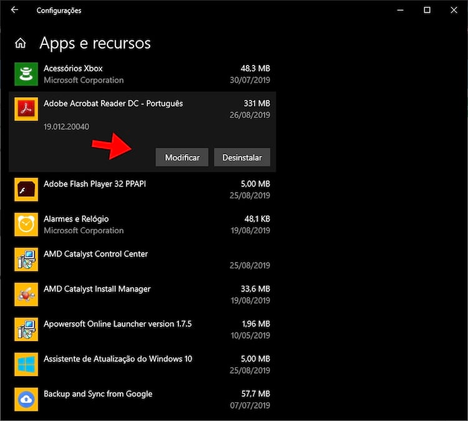Click the 26/08/2019 install date

pyautogui.click(x=250, y=115)
